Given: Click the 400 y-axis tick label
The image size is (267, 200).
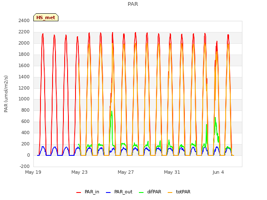Looking at the screenshot, I should (x=25, y=132).
